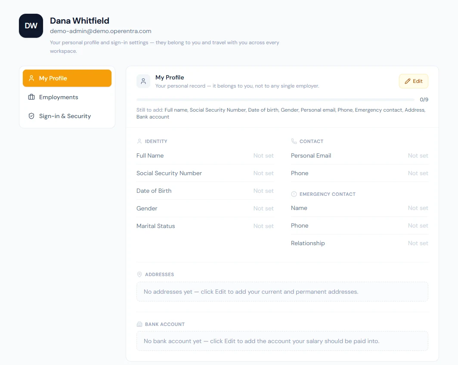The height and width of the screenshot is (365, 458).
Task: Click Not set value for Social Security Number
Action: (263, 173)
